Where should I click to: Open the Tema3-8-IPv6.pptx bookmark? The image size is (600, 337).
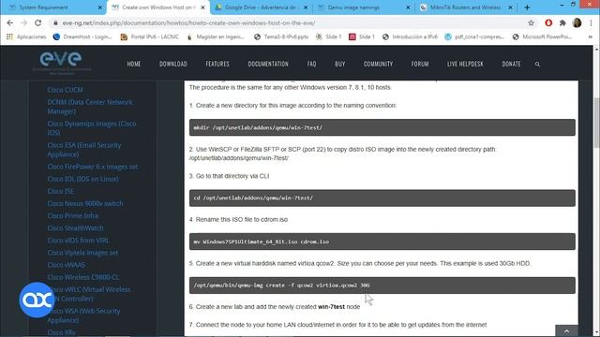pos(281,37)
